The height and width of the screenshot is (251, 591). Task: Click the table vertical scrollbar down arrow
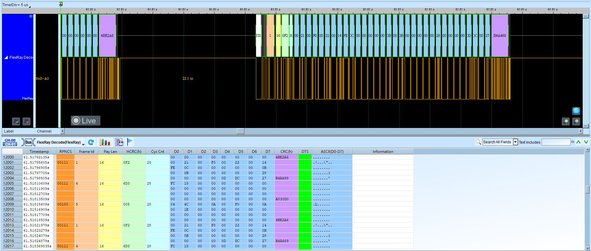coord(587,248)
